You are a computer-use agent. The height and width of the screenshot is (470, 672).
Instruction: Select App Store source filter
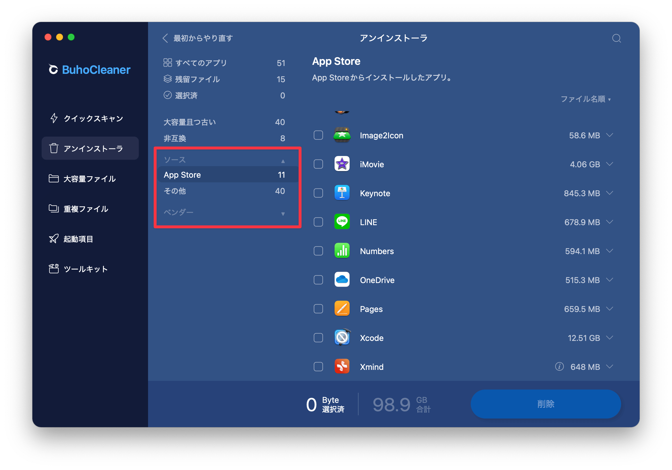pos(227,175)
